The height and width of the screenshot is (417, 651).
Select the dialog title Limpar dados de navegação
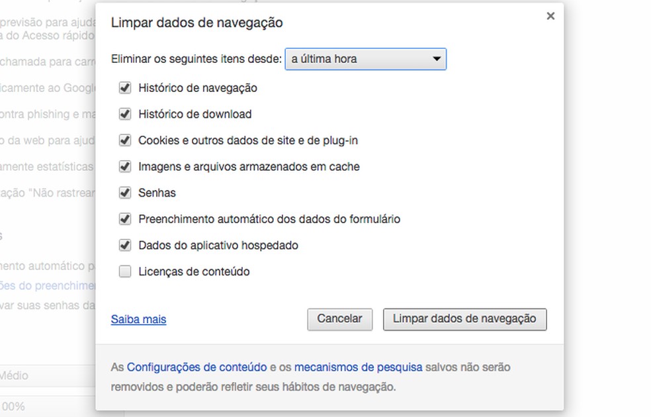[196, 22]
